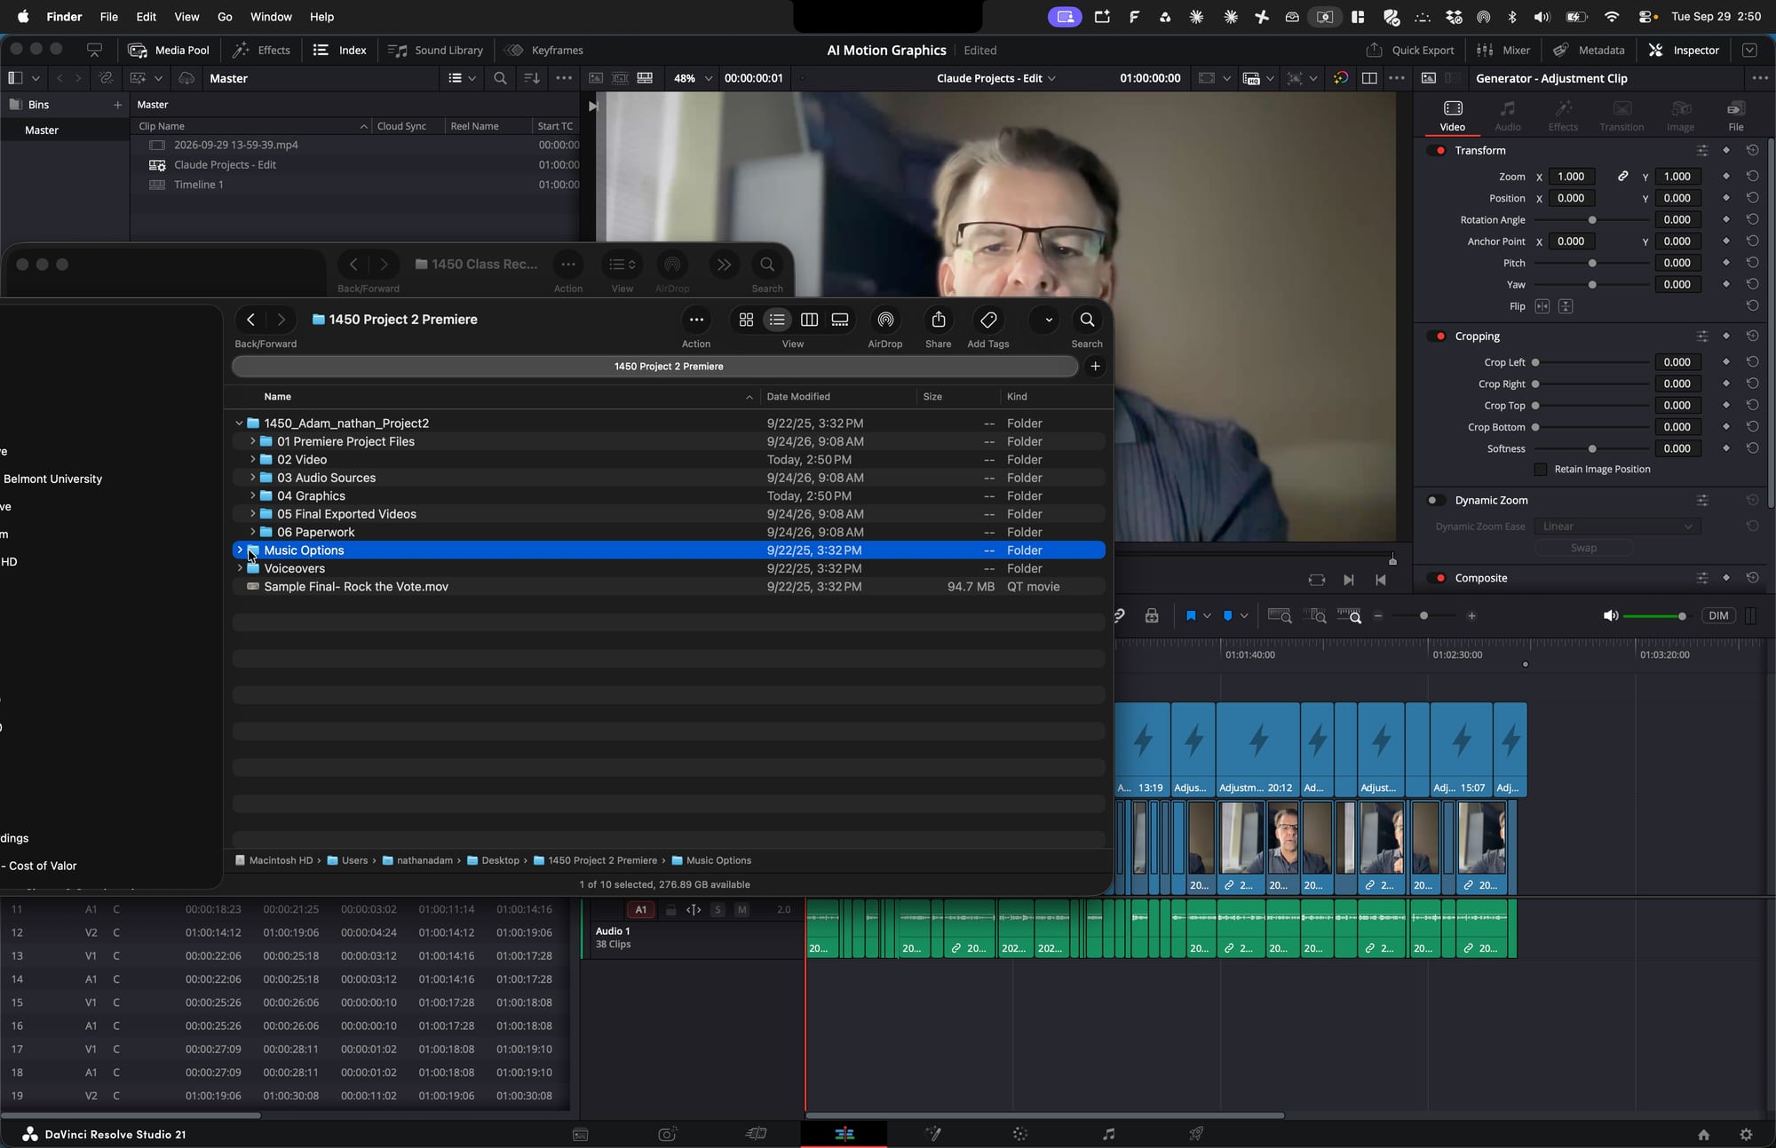Check Retain Image Position checkbox

pos(1541,469)
